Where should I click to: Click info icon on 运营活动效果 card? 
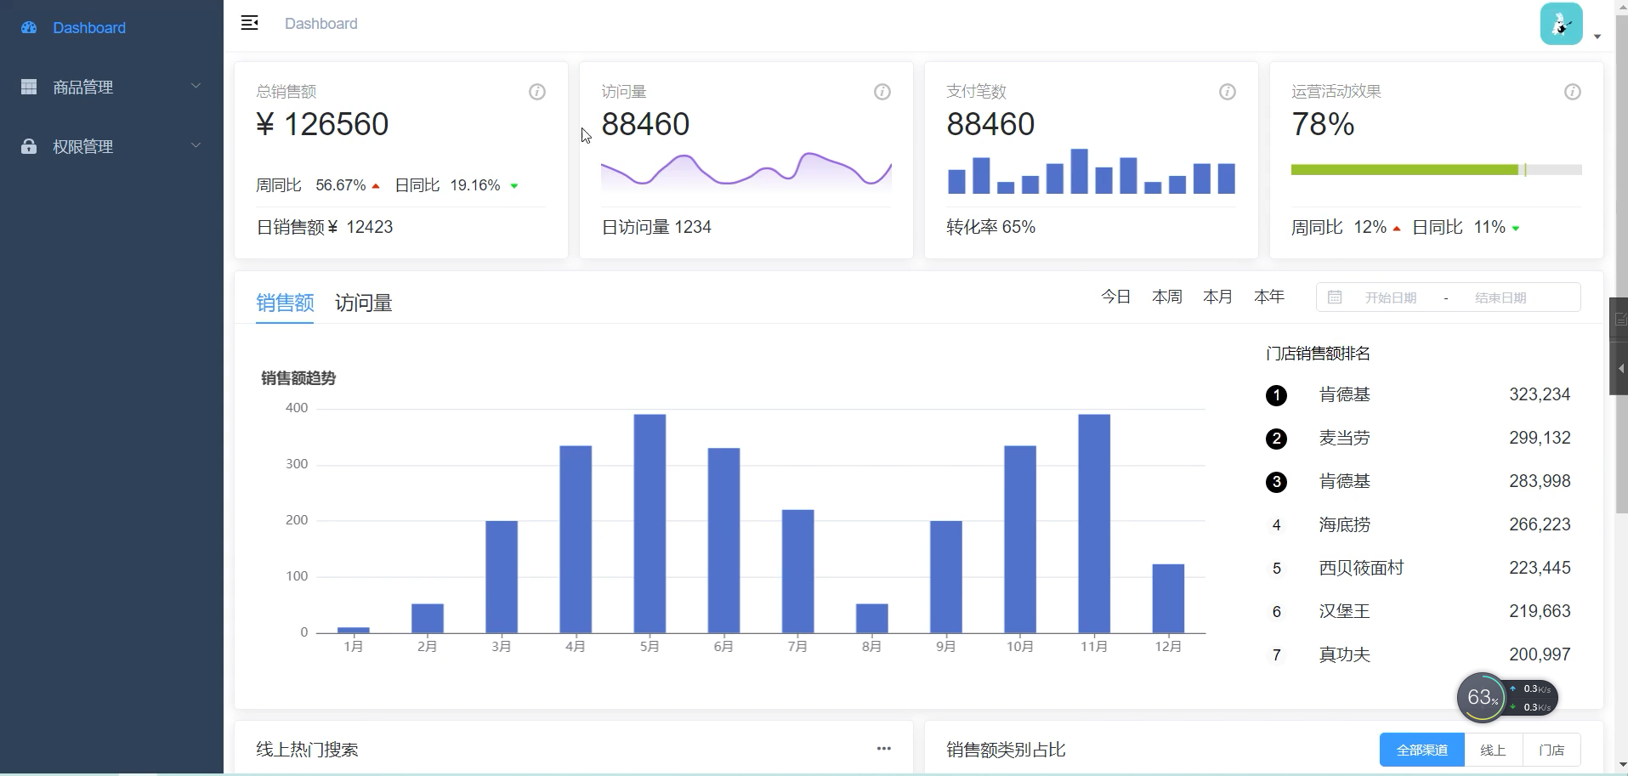tap(1573, 92)
